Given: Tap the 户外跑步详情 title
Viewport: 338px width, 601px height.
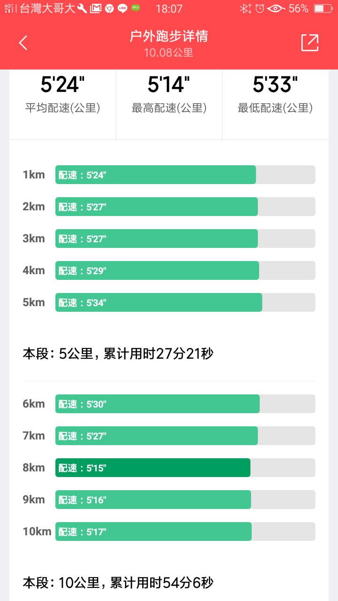Looking at the screenshot, I should tap(169, 37).
